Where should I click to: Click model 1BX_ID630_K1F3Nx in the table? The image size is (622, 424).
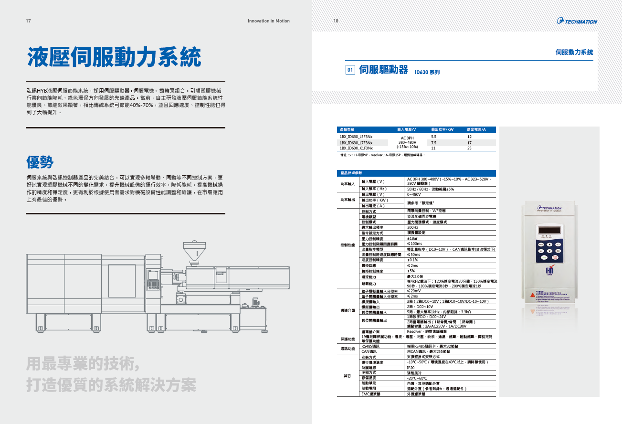tap(356, 148)
